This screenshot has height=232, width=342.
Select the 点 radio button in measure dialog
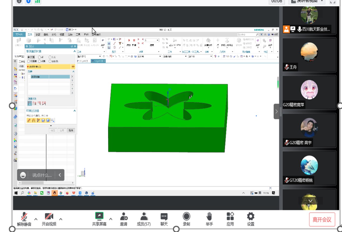[x=40, y=57]
